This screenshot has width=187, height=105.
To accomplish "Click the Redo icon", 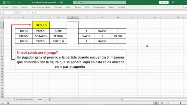I will pyautogui.click(x=14, y=2).
